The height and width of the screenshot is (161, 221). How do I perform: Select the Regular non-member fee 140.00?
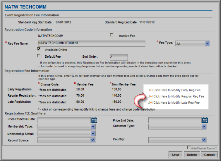(117, 96)
